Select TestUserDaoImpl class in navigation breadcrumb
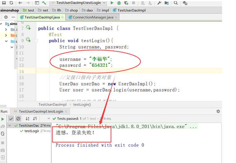 coord(129,10)
